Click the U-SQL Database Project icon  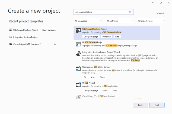[x=78, y=44]
